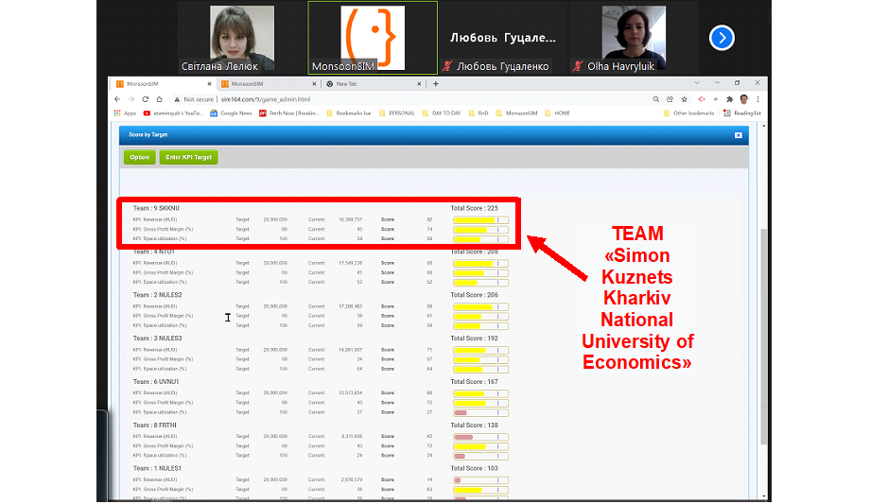
Task: Reload the game admin page
Action: [146, 99]
